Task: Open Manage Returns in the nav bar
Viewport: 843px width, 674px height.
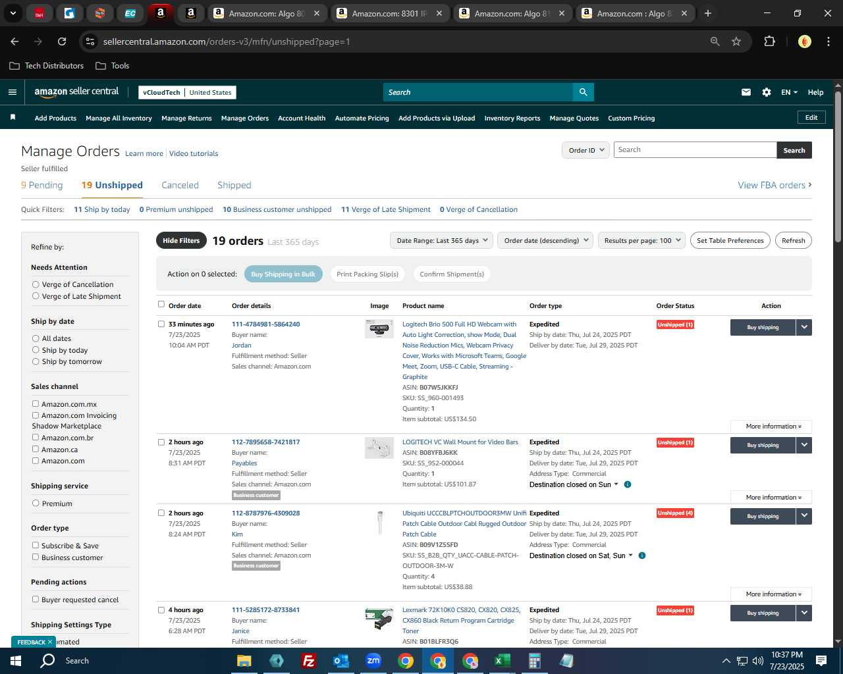Action: [x=186, y=118]
